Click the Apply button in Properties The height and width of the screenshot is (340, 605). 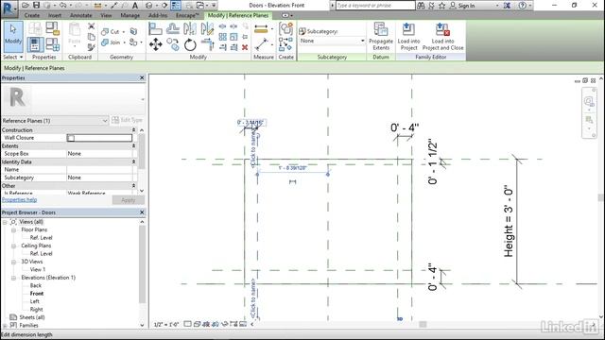pos(129,200)
